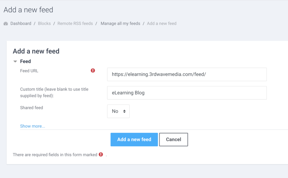Click the Blocks breadcrumb entry

pyautogui.click(x=44, y=23)
